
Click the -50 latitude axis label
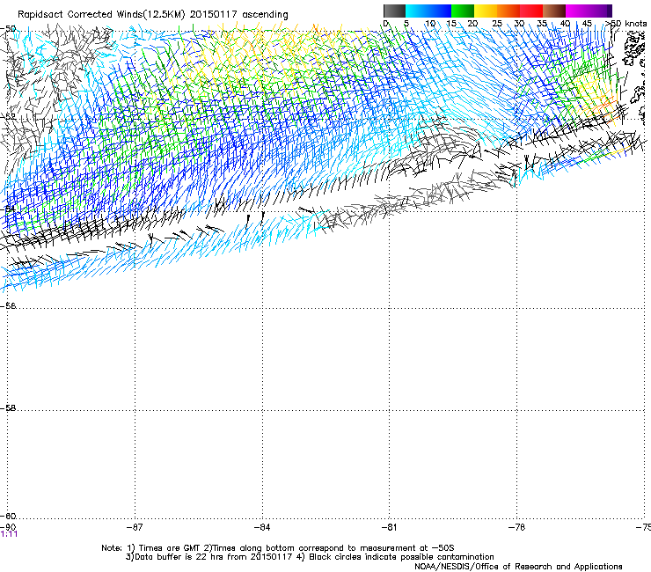pos(8,29)
